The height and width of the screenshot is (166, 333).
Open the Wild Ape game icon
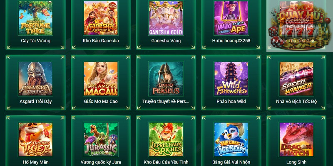point(231,18)
